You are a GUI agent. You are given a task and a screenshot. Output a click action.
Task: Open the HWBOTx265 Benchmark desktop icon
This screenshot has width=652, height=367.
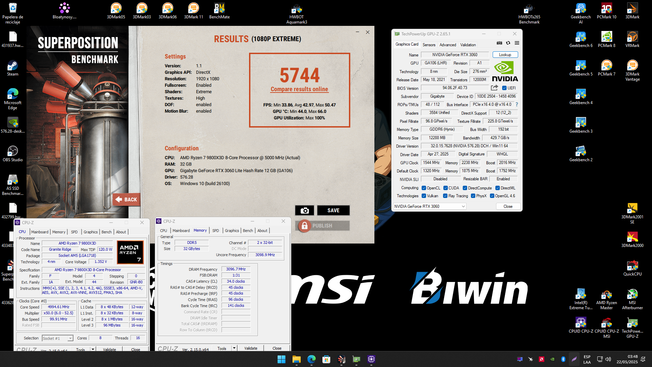point(529,14)
